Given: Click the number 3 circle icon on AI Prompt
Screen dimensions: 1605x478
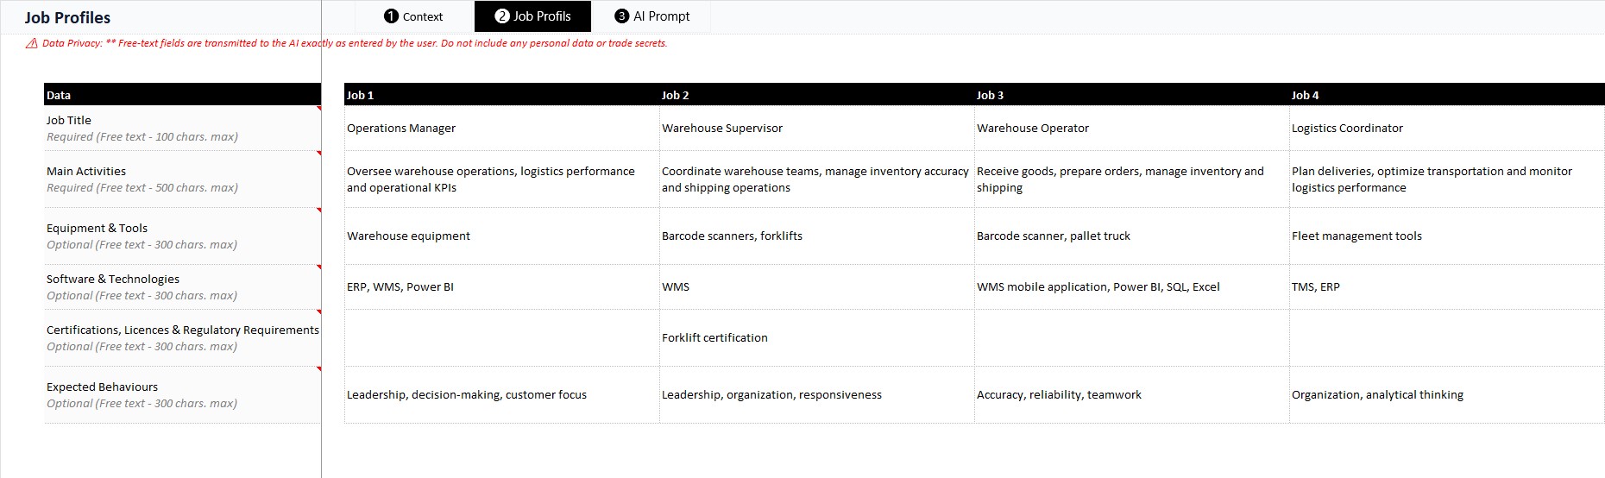Looking at the screenshot, I should tap(621, 16).
